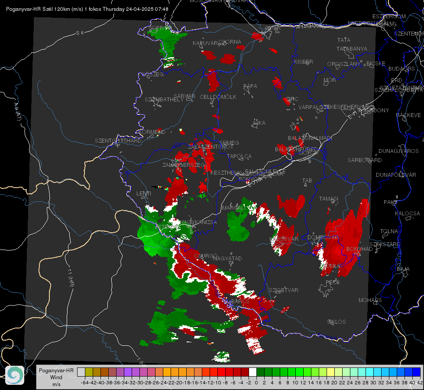Select the leftmost light grey legend swatch
Viewport: 424px width, 390px height.
(81, 372)
